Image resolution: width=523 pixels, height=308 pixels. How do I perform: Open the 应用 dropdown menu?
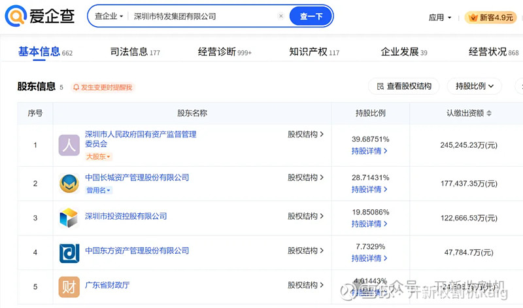click(x=439, y=18)
